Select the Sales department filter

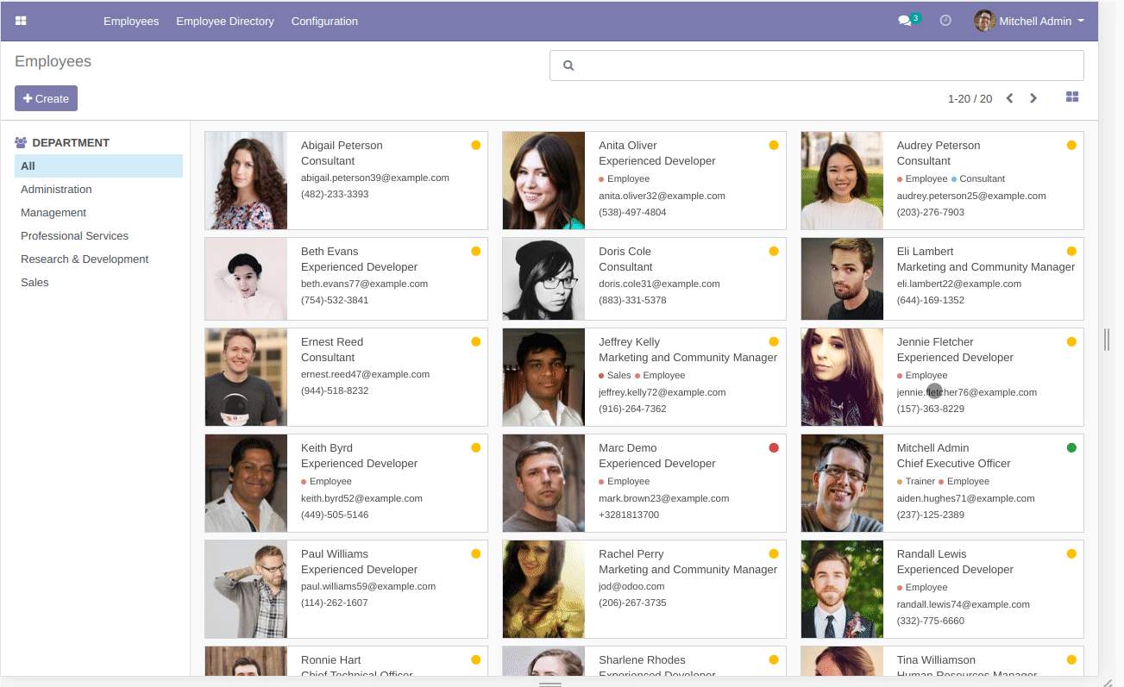point(35,282)
